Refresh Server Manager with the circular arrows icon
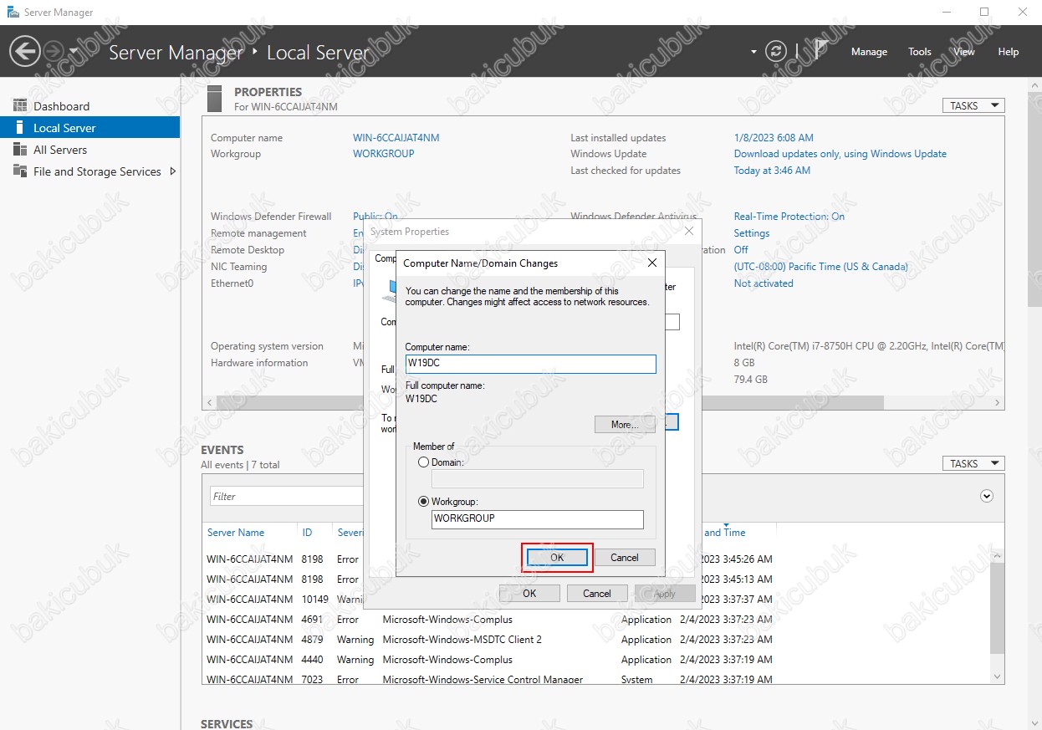The width and height of the screenshot is (1042, 730). (777, 52)
